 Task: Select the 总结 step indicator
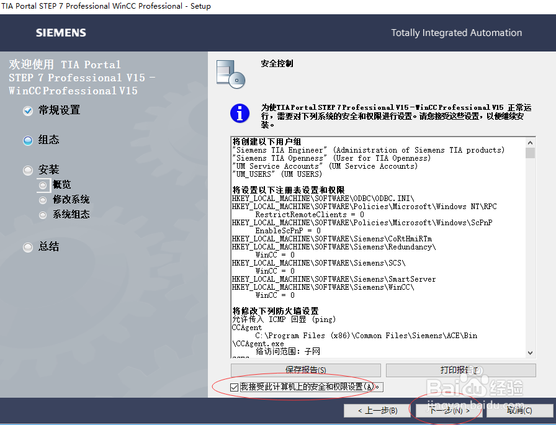28,247
